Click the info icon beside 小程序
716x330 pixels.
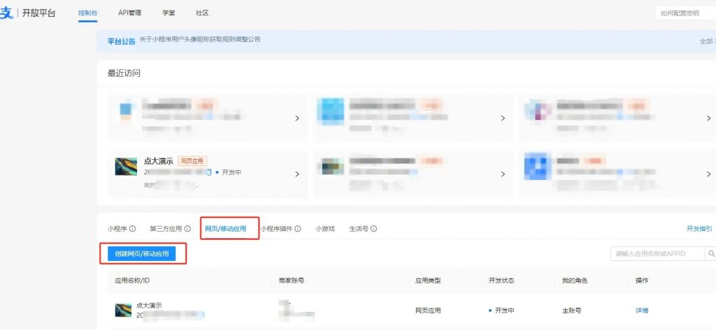click(x=132, y=229)
